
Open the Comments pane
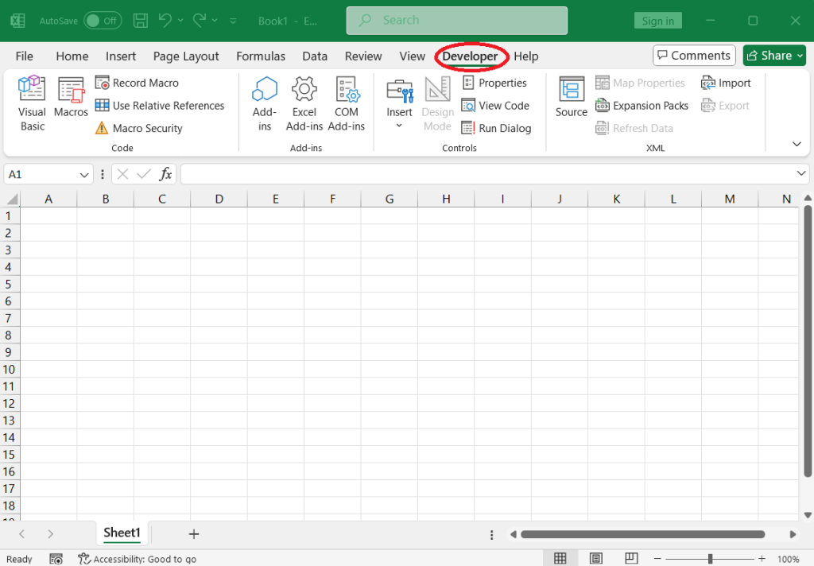pyautogui.click(x=693, y=56)
